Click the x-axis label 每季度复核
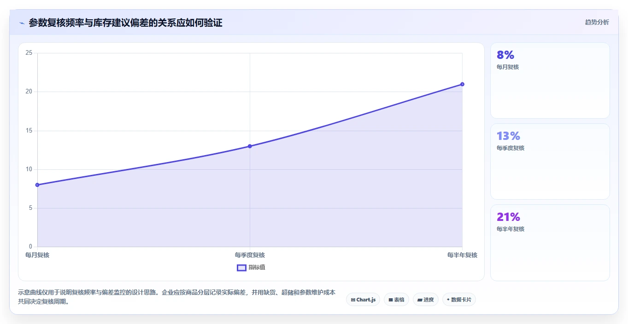 pos(250,255)
